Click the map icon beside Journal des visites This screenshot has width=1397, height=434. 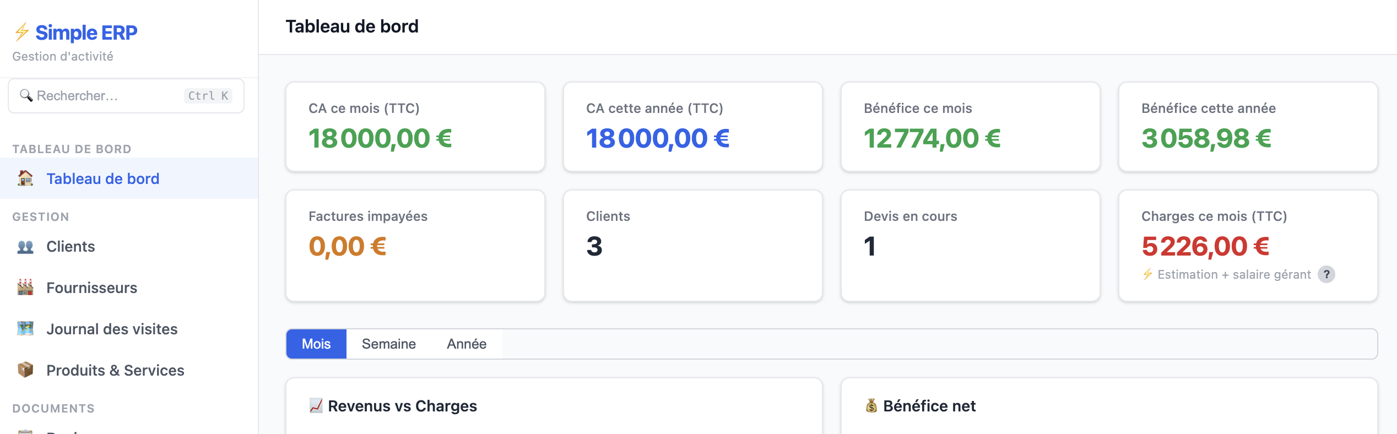pos(25,328)
